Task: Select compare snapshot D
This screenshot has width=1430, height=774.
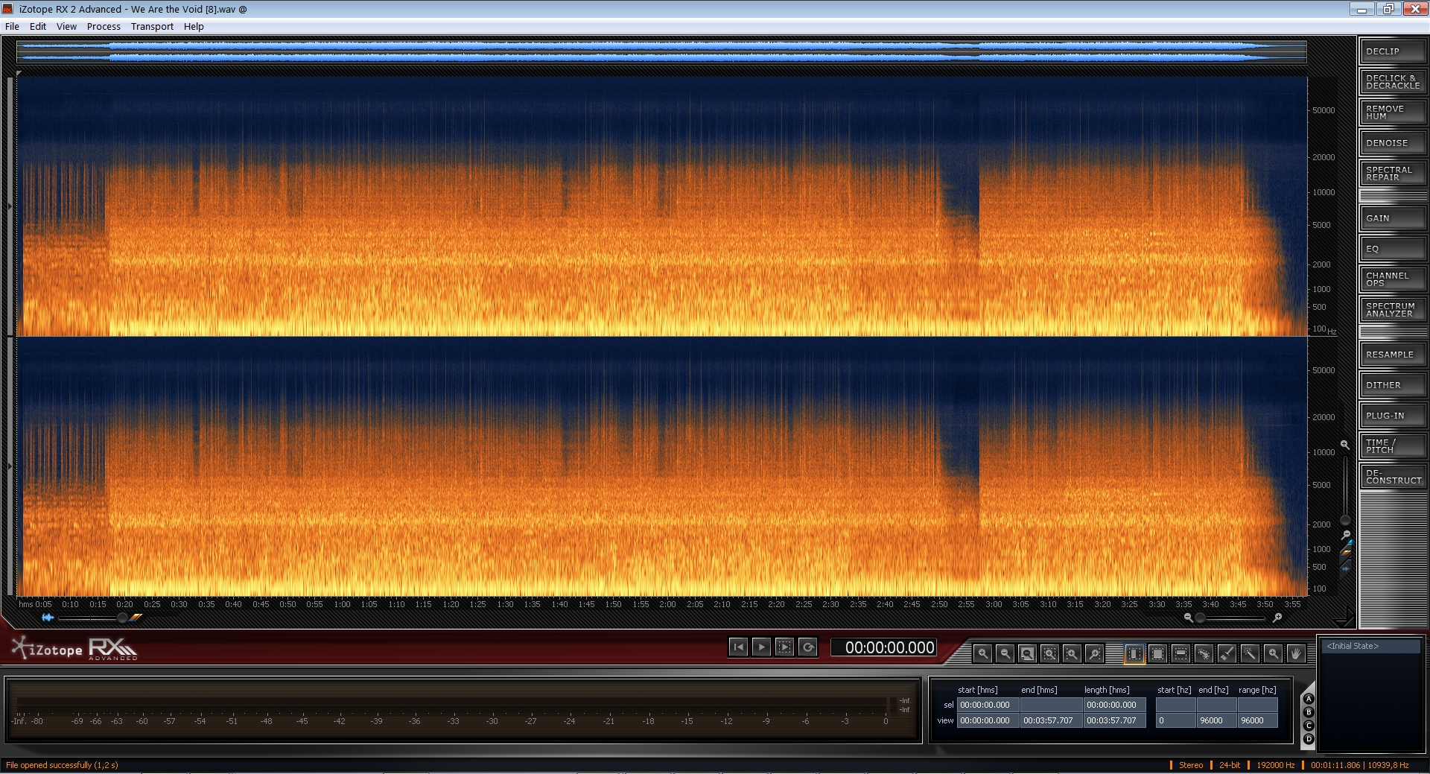Action: coord(1309,739)
